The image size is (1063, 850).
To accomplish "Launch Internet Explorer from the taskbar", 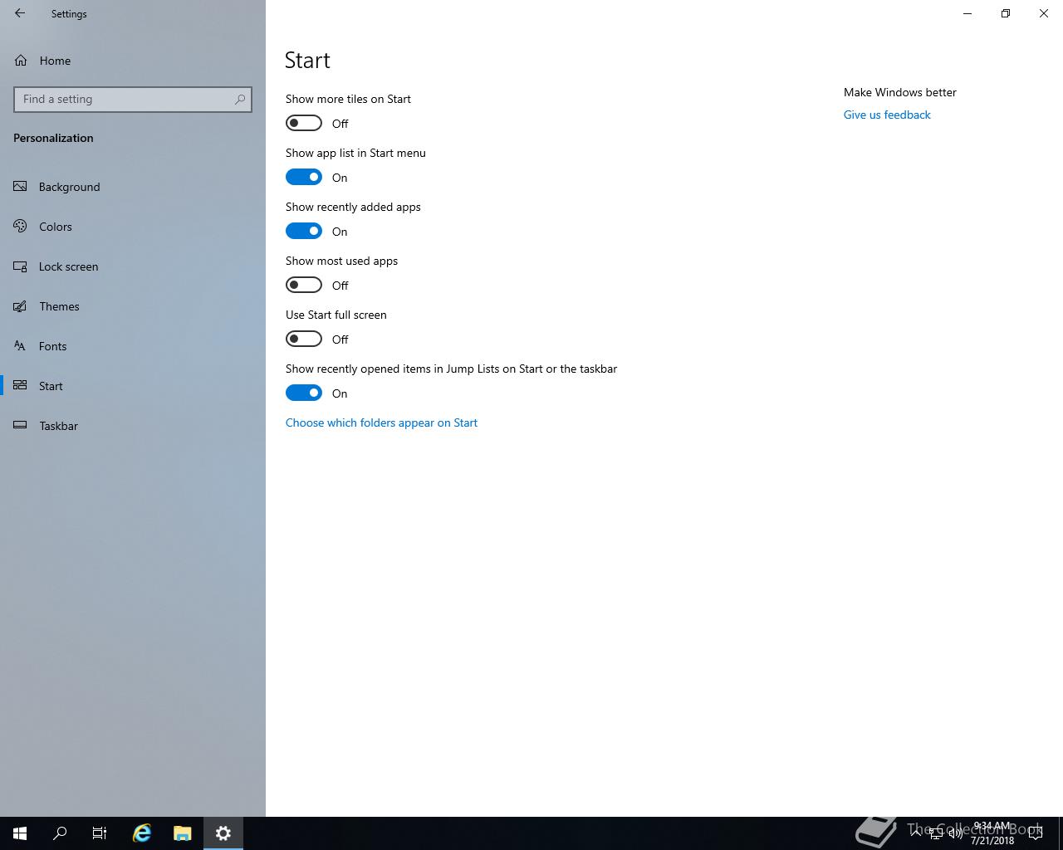I will [142, 833].
